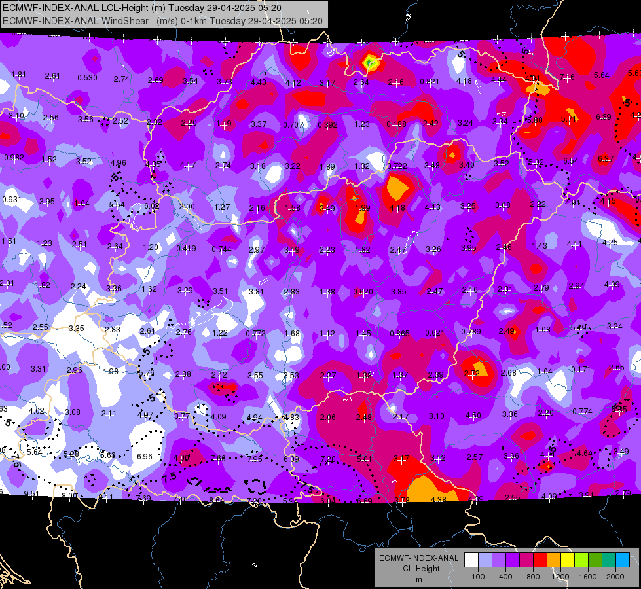
Task: Click the wind shear value 6.09
Action: pos(291,459)
